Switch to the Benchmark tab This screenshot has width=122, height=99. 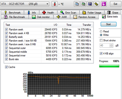click(12, 12)
